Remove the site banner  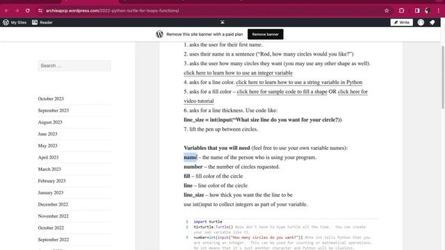[266, 34]
